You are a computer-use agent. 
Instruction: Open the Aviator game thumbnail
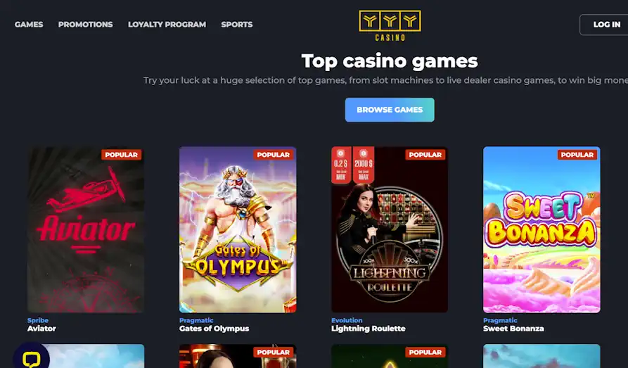click(86, 229)
